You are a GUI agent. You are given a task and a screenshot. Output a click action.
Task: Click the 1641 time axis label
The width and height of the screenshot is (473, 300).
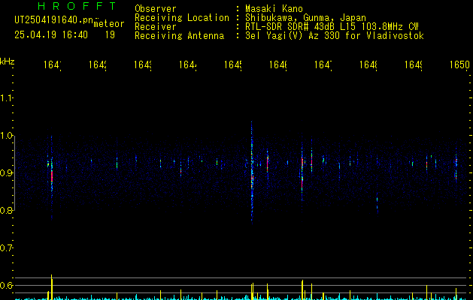(x=52, y=64)
